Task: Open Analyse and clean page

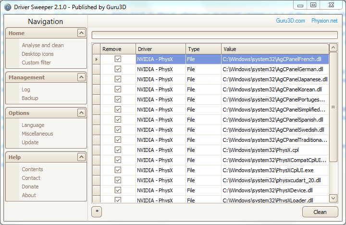Action: (43, 45)
